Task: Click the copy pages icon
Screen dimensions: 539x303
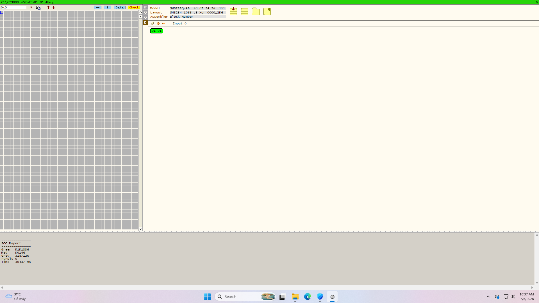Action: [38, 8]
